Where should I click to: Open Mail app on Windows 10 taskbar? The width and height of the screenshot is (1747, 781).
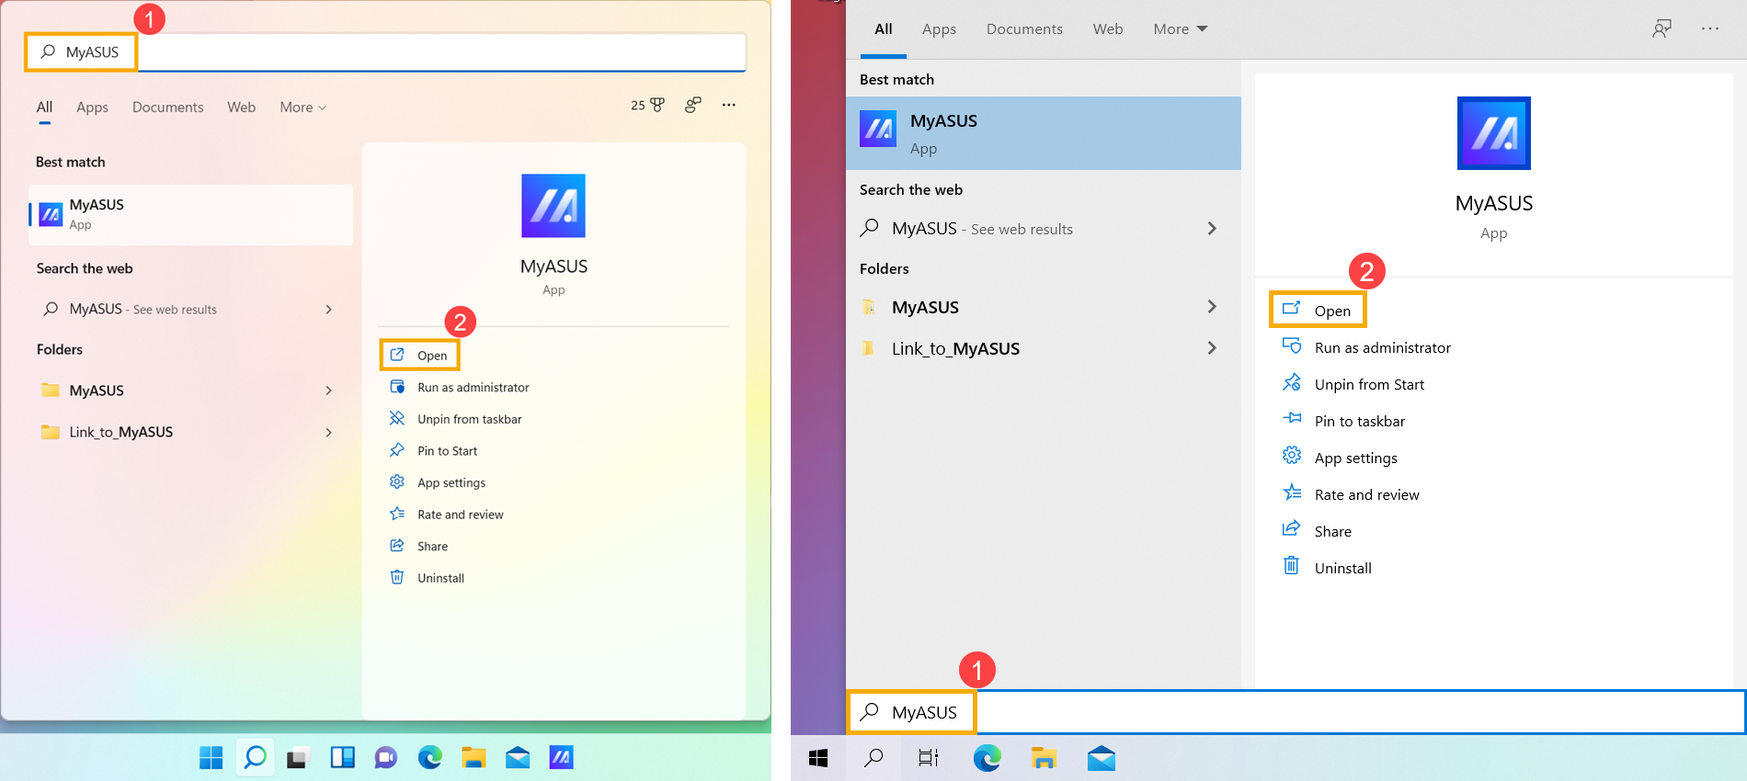[1101, 758]
